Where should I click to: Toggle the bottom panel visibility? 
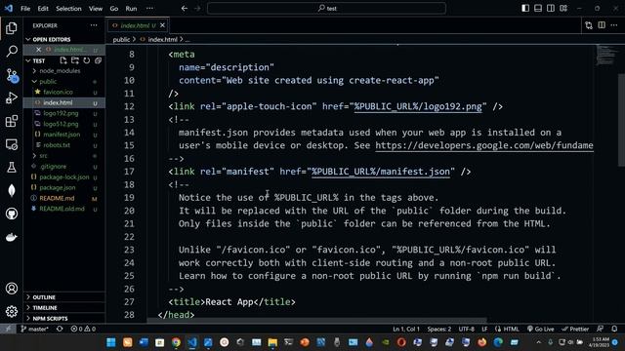(x=538, y=9)
